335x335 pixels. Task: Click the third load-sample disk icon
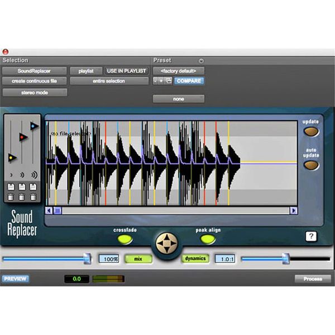tap(33, 187)
